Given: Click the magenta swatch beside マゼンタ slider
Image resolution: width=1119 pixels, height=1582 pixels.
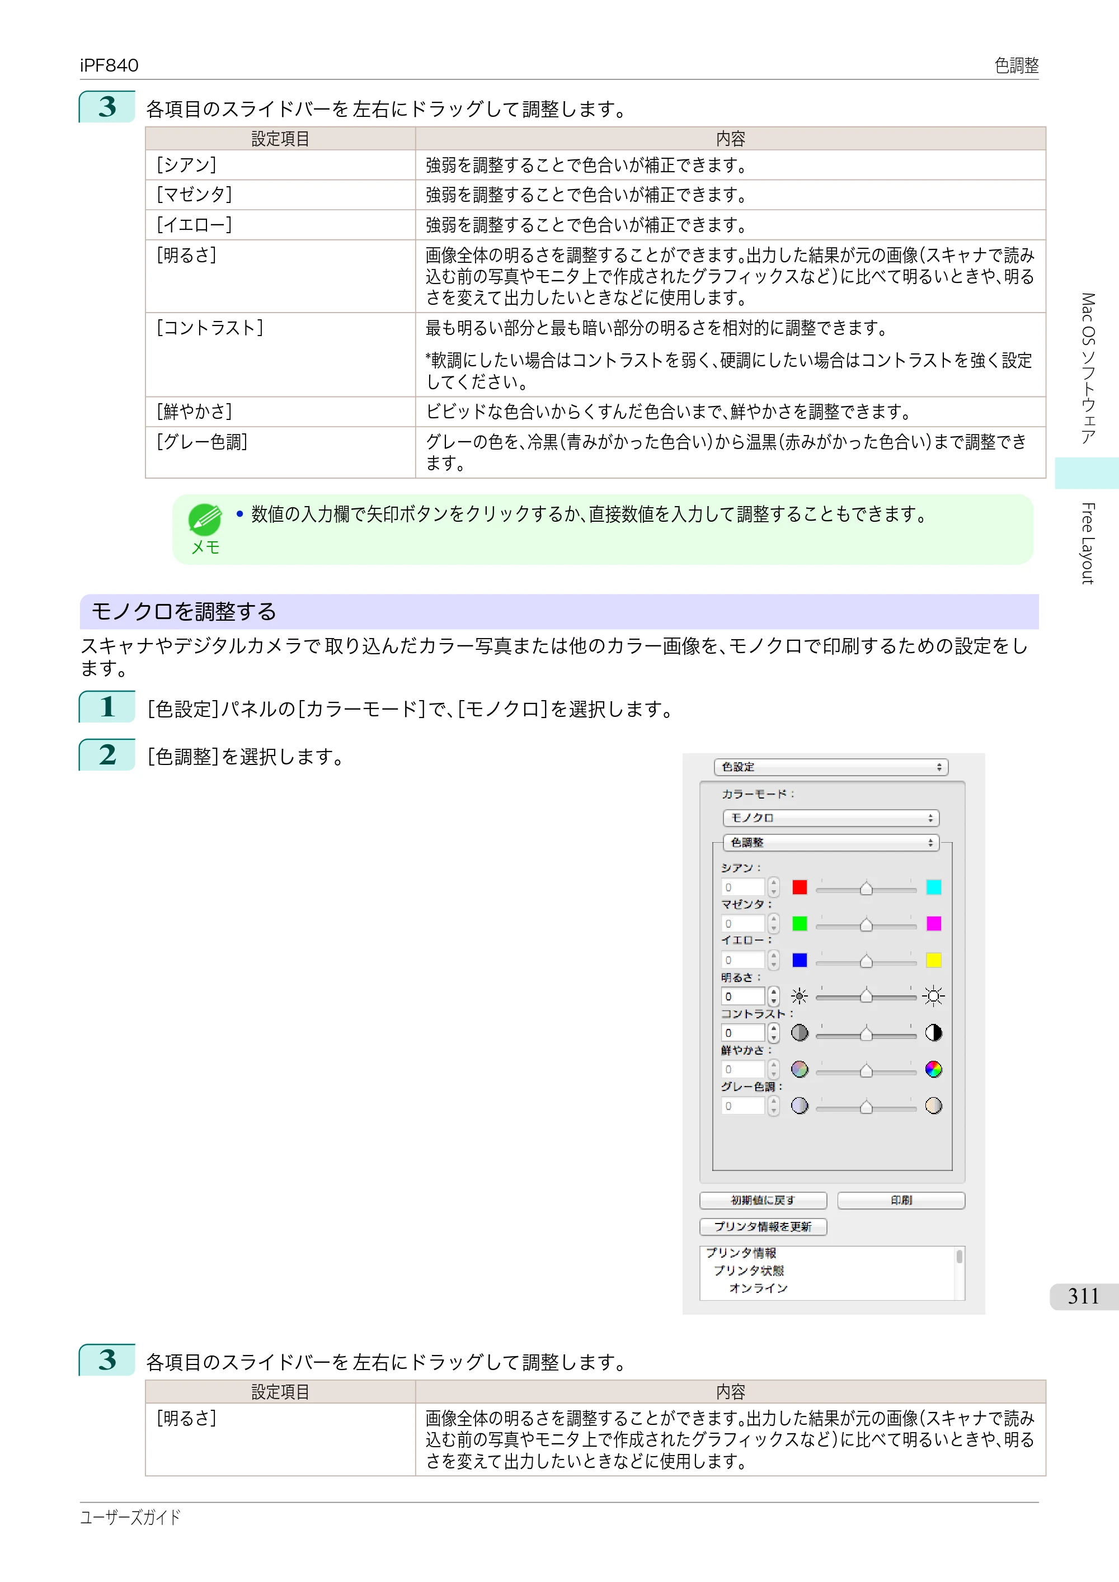Looking at the screenshot, I should (934, 924).
